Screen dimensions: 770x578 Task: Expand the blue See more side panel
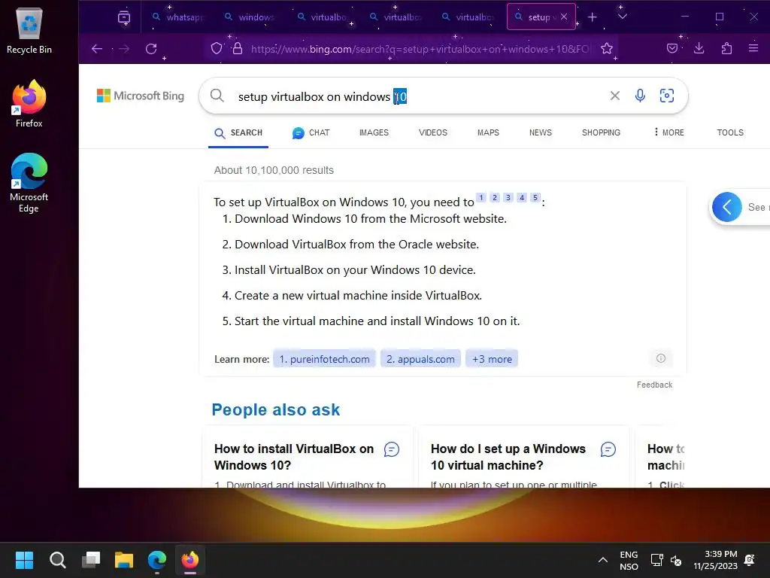[727, 207]
